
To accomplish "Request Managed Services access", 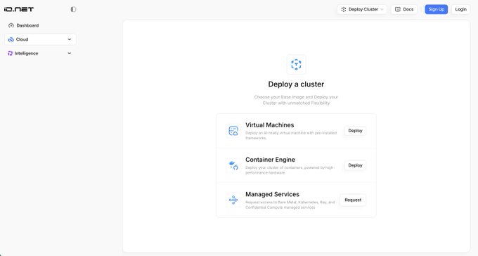I will [353, 200].
